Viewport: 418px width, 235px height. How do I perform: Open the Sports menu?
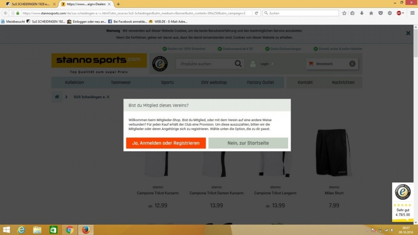167,83
